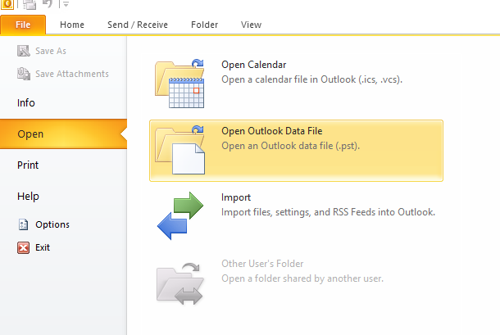Expand Customize Quick Access Toolbar dropdown
Screen dimensions: 500x335
click(x=66, y=4)
